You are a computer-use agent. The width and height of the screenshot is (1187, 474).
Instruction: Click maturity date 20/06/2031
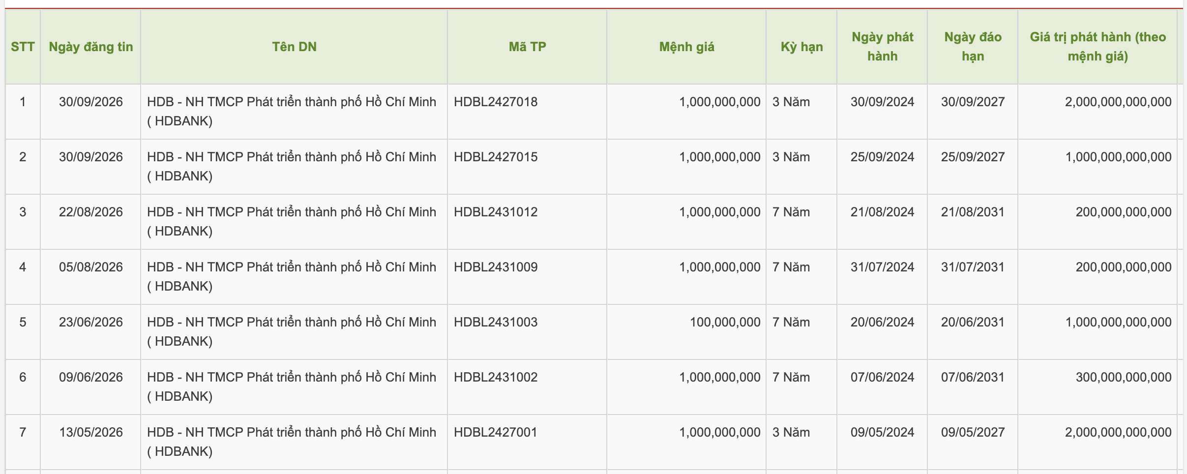(973, 322)
